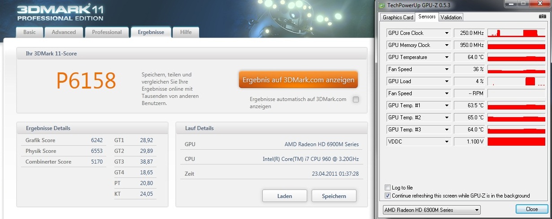Click the VDDC value 1.100 V
552x219 pixels.
(x=469, y=142)
